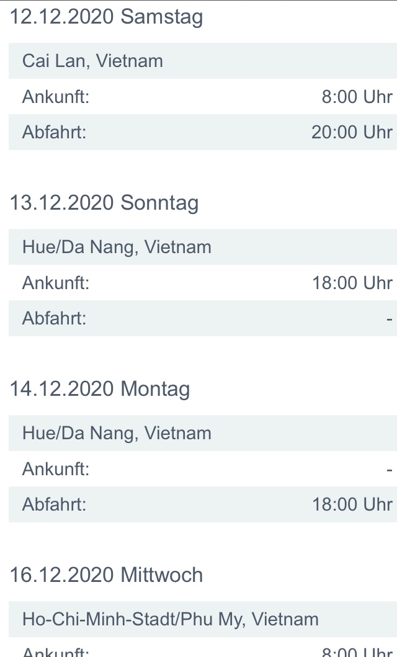Select the Cai Lan, Vietnam port row
The width and height of the screenshot is (397, 657).
[x=92, y=61]
